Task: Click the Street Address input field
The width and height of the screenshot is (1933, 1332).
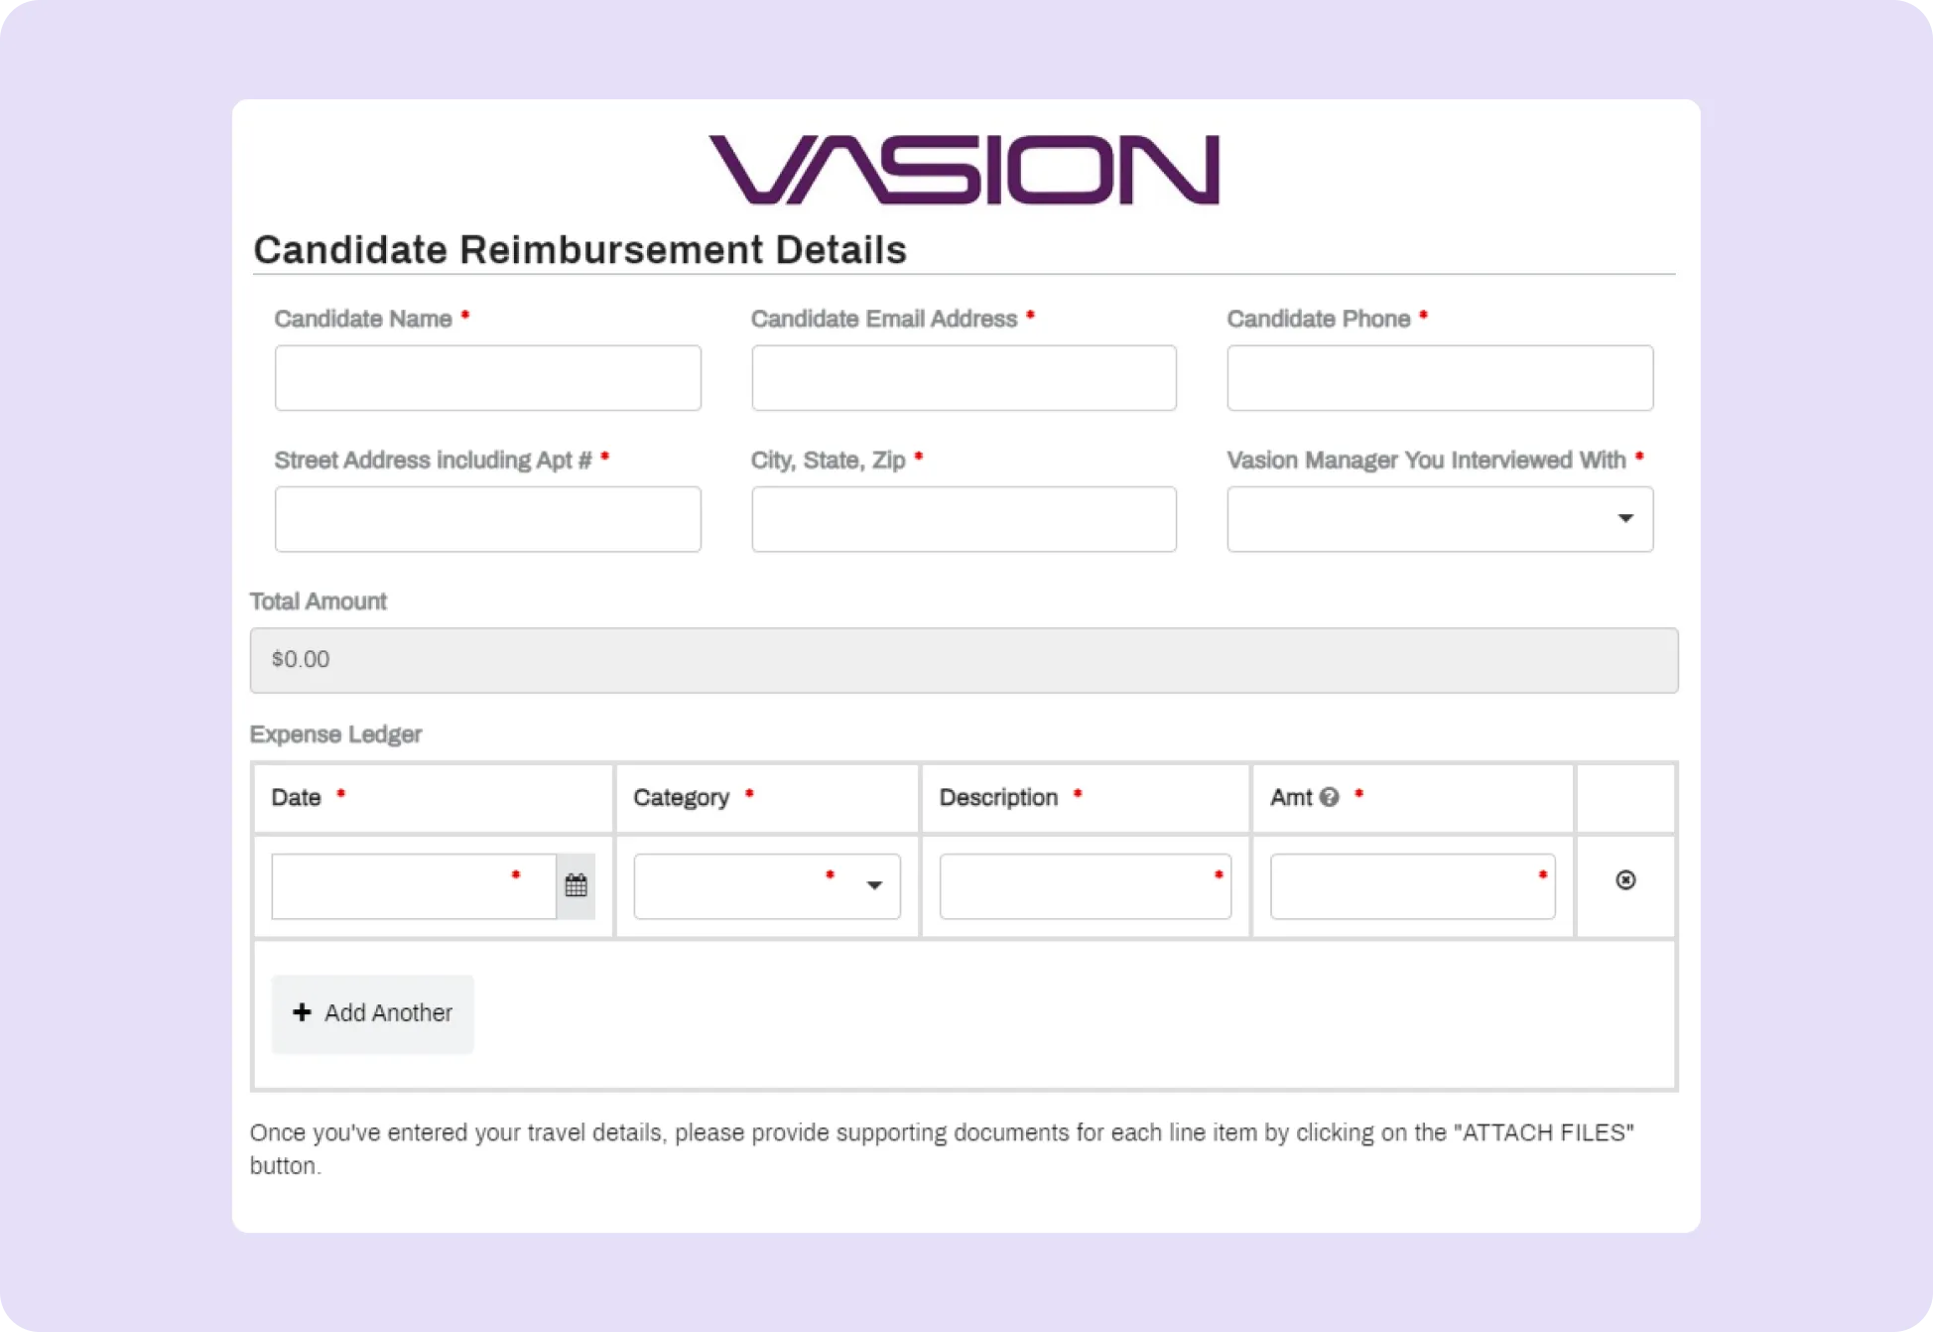Action: click(x=487, y=519)
